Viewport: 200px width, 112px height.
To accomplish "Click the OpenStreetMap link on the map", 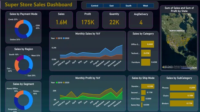I will coord(186,68).
